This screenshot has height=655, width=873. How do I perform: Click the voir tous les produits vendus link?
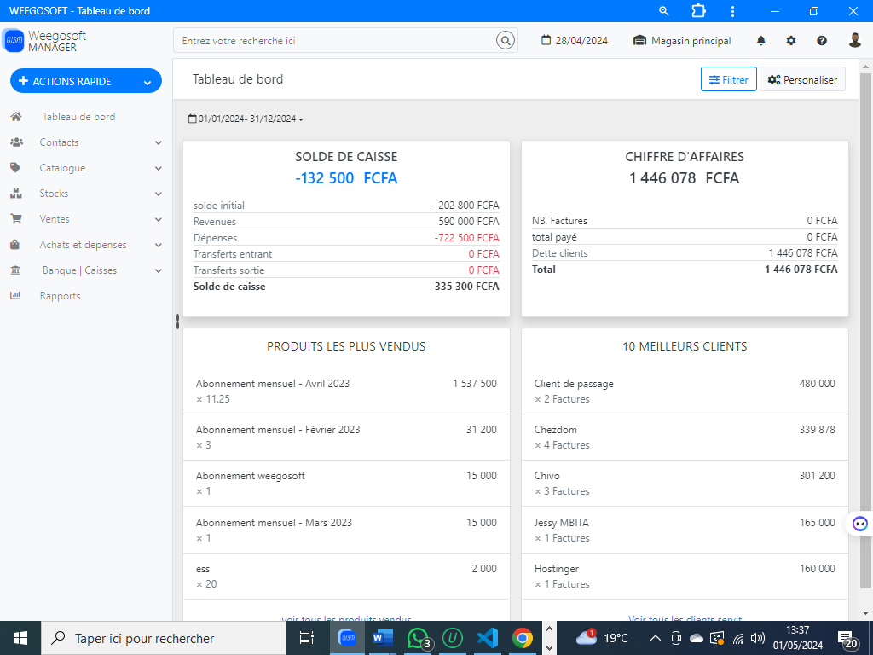point(346,619)
